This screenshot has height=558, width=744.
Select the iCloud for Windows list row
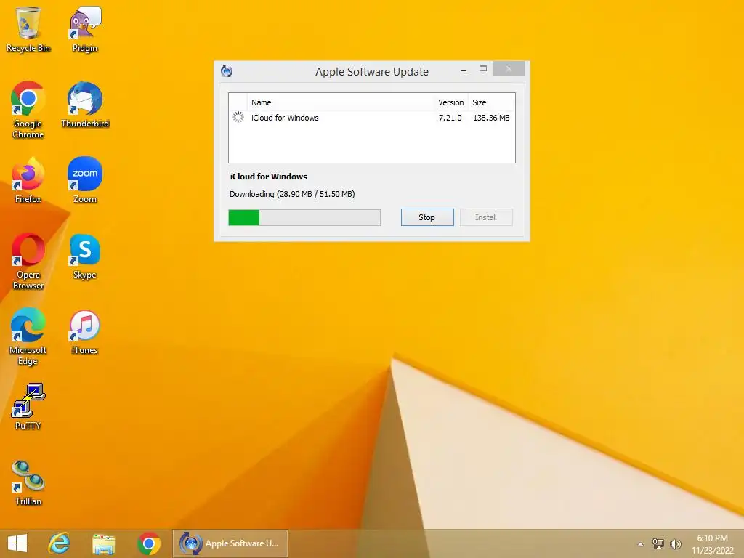pos(371,118)
